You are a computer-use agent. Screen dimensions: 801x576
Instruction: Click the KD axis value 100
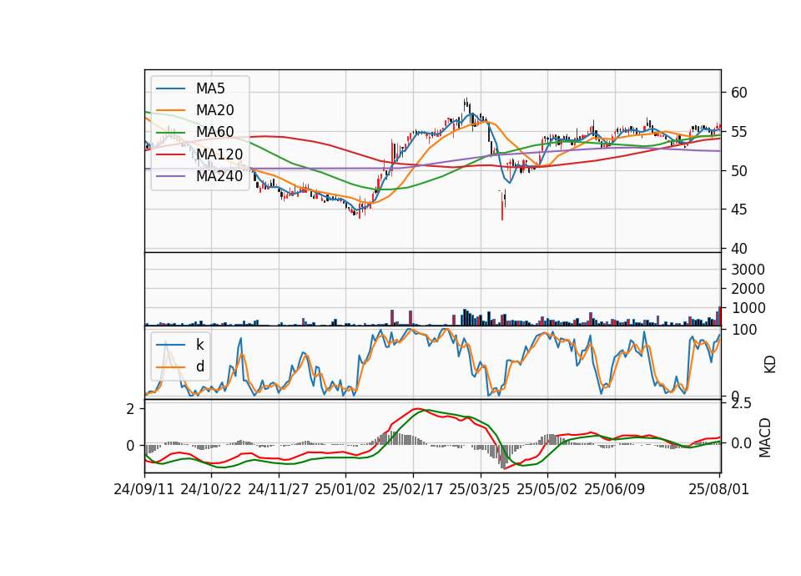pyautogui.click(x=743, y=331)
